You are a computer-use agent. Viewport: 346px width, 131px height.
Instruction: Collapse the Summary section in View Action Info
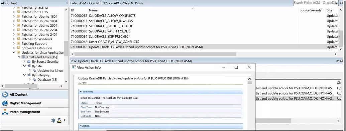(x=81, y=92)
